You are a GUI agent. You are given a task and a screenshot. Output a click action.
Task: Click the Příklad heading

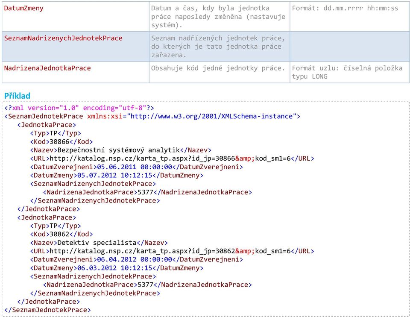pyautogui.click(x=17, y=96)
